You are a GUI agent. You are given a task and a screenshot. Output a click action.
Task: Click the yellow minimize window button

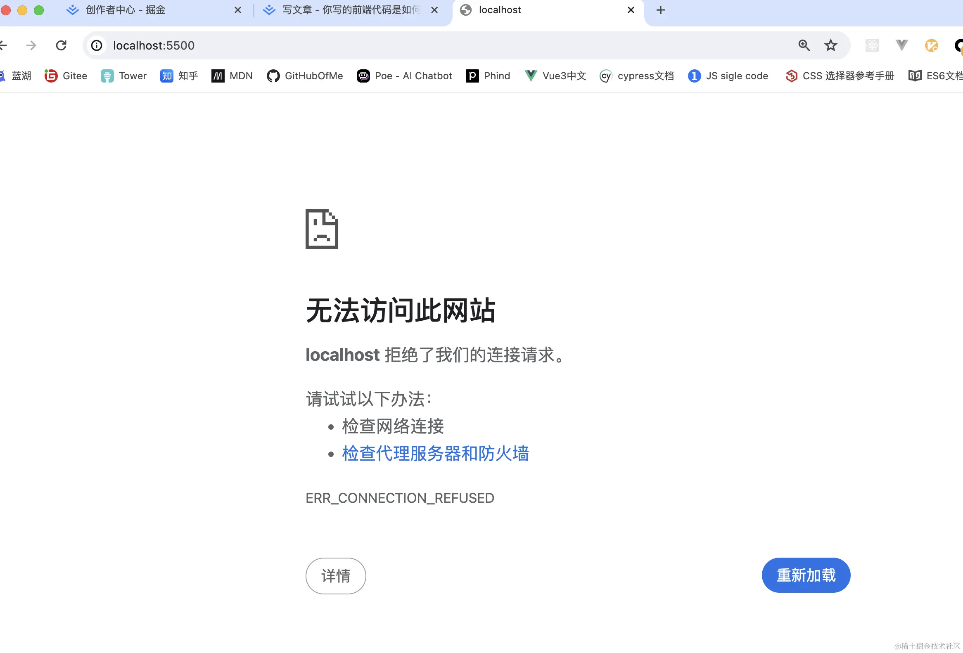(22, 10)
